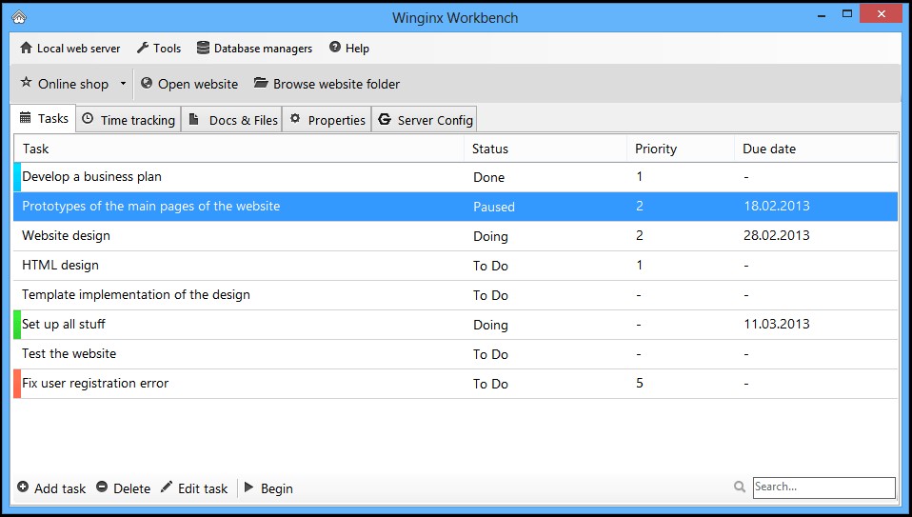
Task: Open the Server Config tab
Action: point(425,120)
